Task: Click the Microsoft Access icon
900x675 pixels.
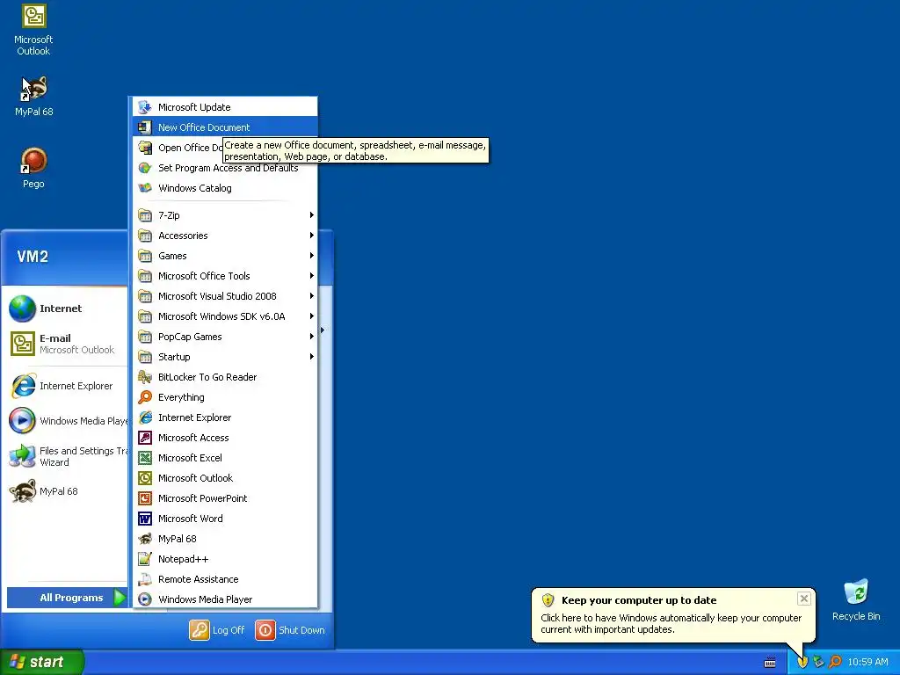Action: tap(145, 438)
